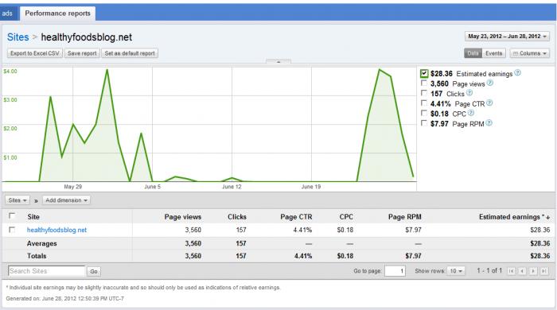557x310 pixels.
Task: Open help icon beside Page views metric
Action: click(490, 83)
